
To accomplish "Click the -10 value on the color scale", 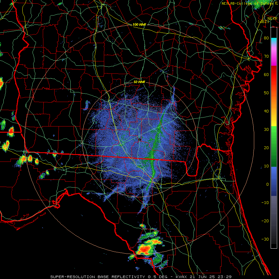I will tap(265, 202).
